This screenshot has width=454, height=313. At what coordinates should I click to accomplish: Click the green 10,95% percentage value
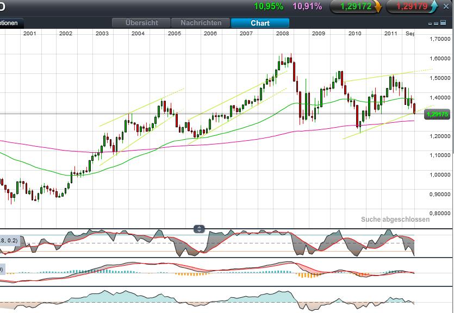[268, 7]
